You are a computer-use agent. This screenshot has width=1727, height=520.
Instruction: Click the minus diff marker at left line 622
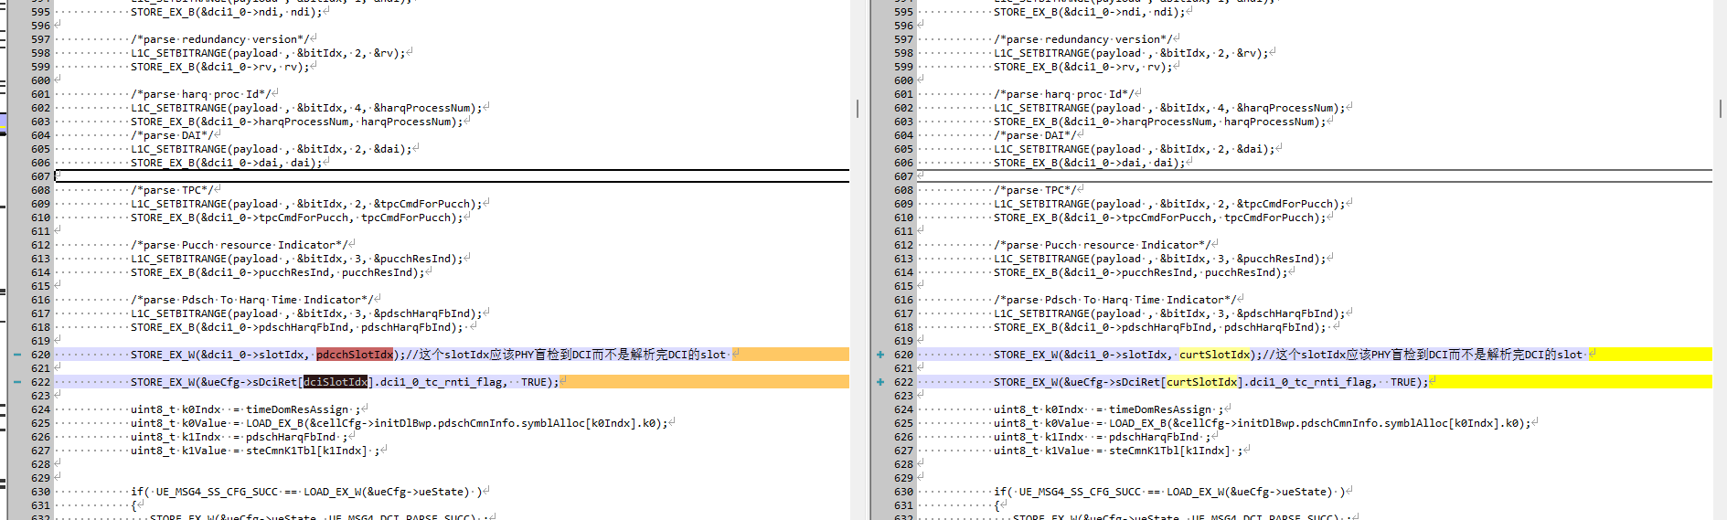[16, 382]
